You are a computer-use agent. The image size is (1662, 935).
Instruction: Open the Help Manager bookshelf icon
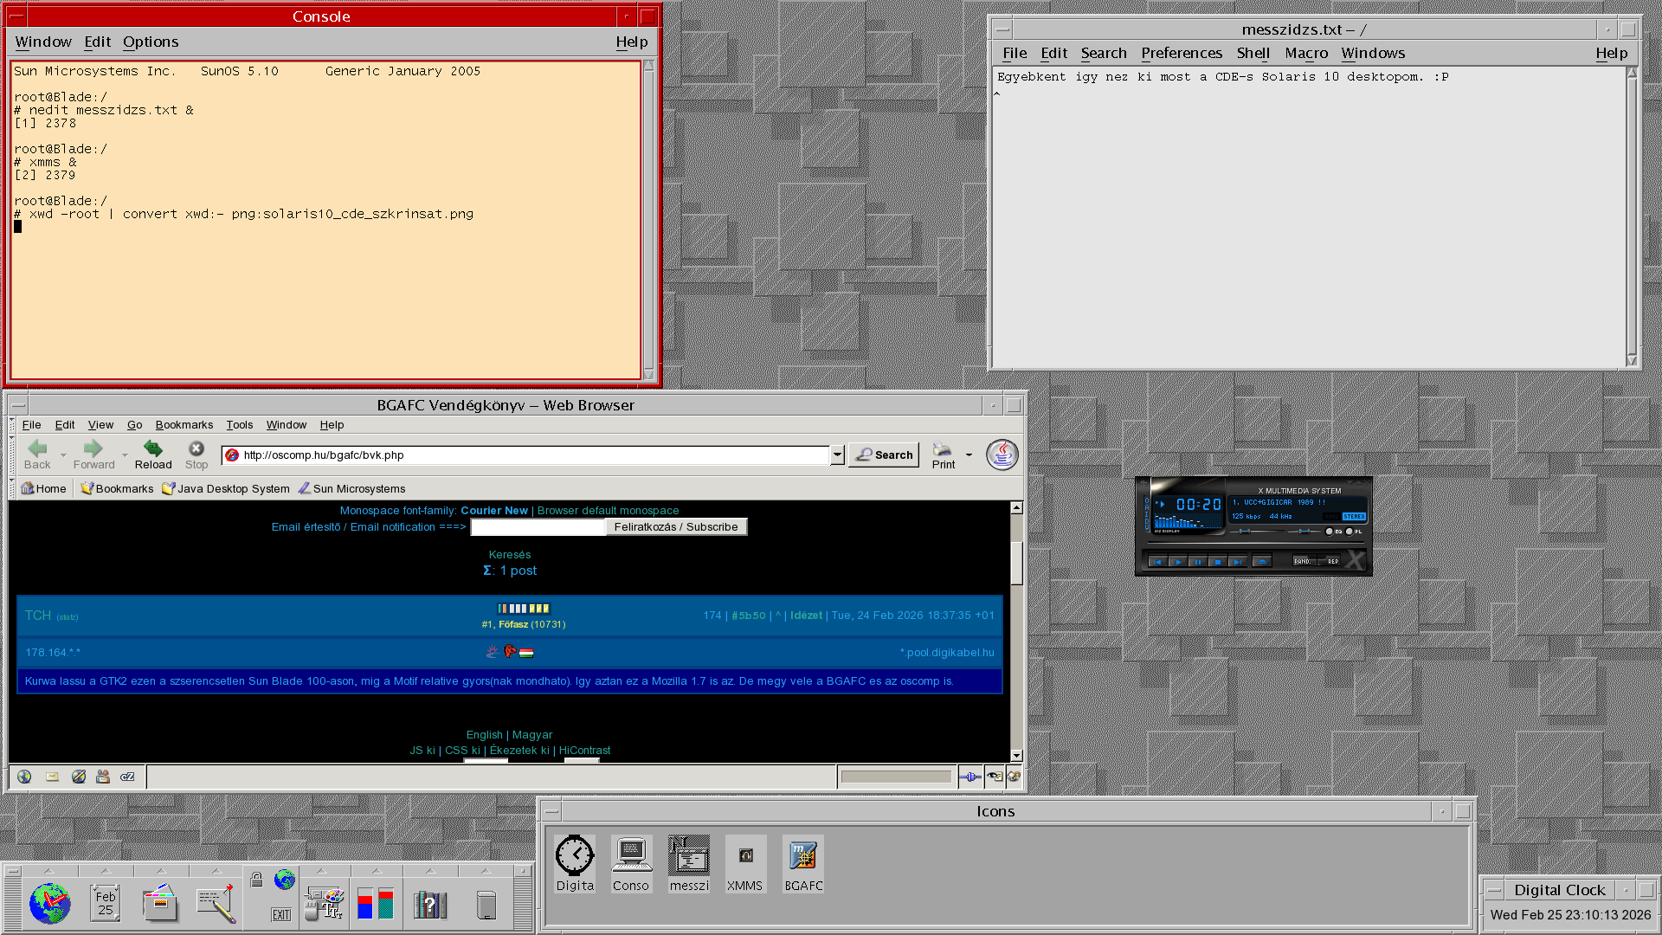pos(429,904)
